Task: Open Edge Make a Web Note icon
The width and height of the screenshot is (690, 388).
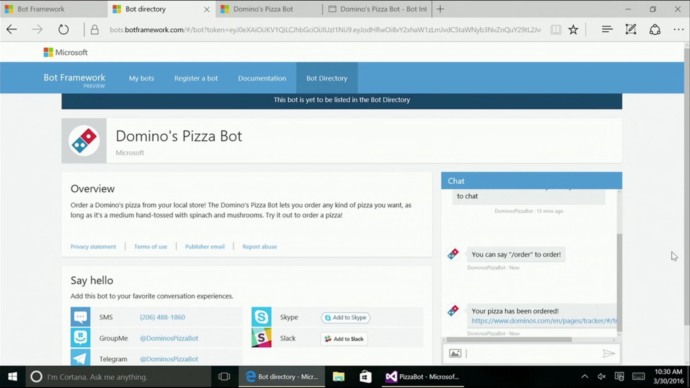Action: [631, 29]
